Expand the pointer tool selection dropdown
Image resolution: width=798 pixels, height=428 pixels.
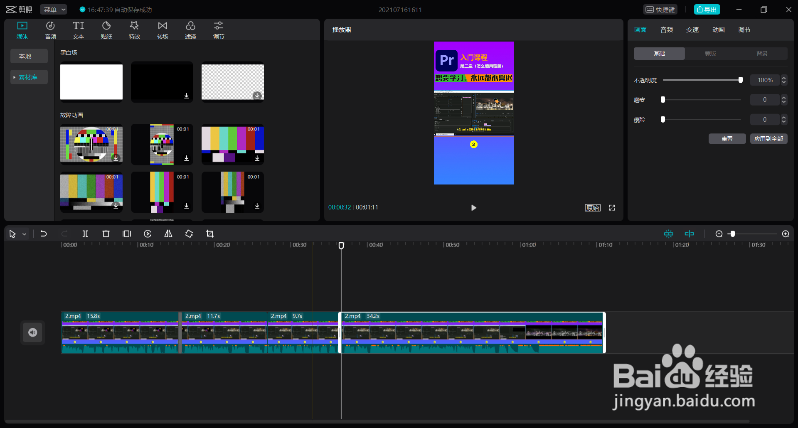(25, 234)
